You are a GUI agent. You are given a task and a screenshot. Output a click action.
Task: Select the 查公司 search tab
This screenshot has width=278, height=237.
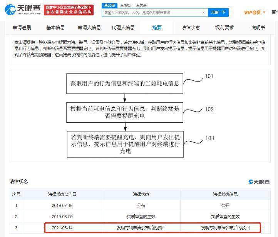(109, 5)
